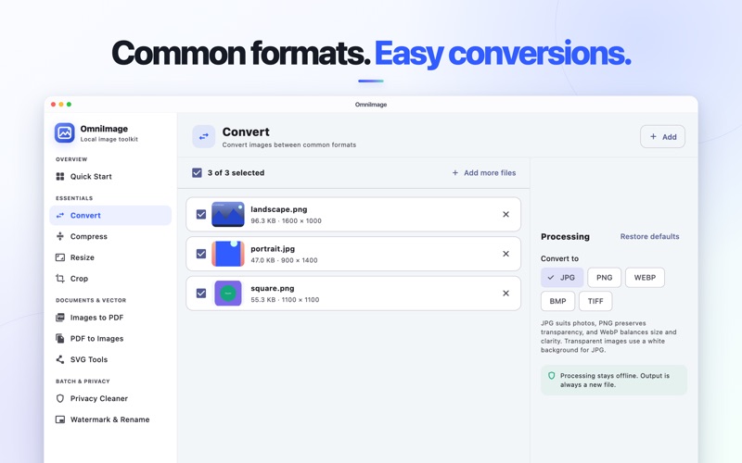Open Privacy Cleaner

pos(110,398)
